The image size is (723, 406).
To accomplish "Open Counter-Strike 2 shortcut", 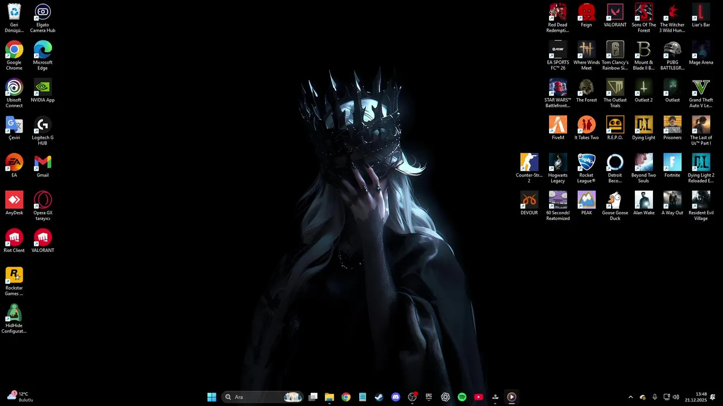I will (x=529, y=169).
